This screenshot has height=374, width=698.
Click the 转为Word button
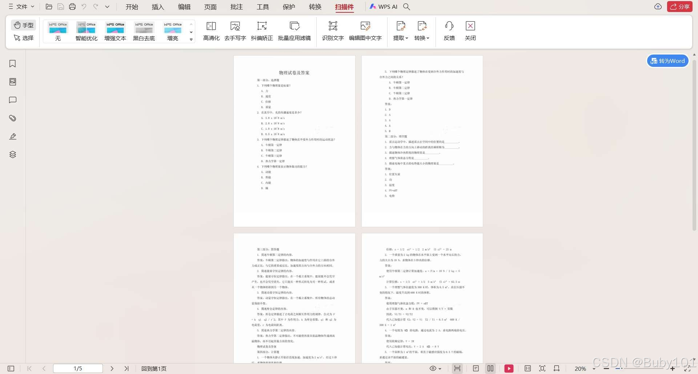tap(668, 61)
